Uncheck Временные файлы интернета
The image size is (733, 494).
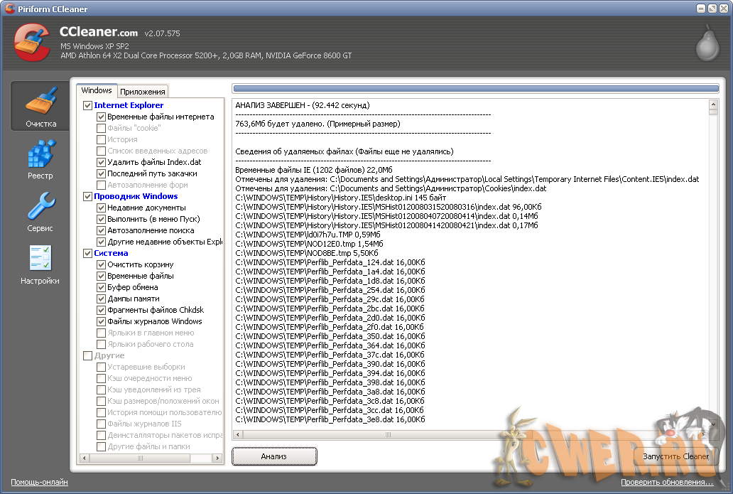click(x=102, y=117)
